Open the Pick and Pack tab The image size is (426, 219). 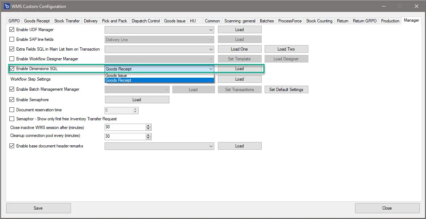point(115,21)
